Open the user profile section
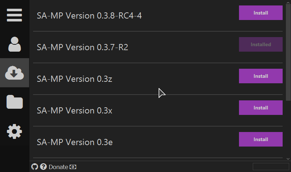Image resolution: width=291 pixels, height=172 pixels. point(15,44)
